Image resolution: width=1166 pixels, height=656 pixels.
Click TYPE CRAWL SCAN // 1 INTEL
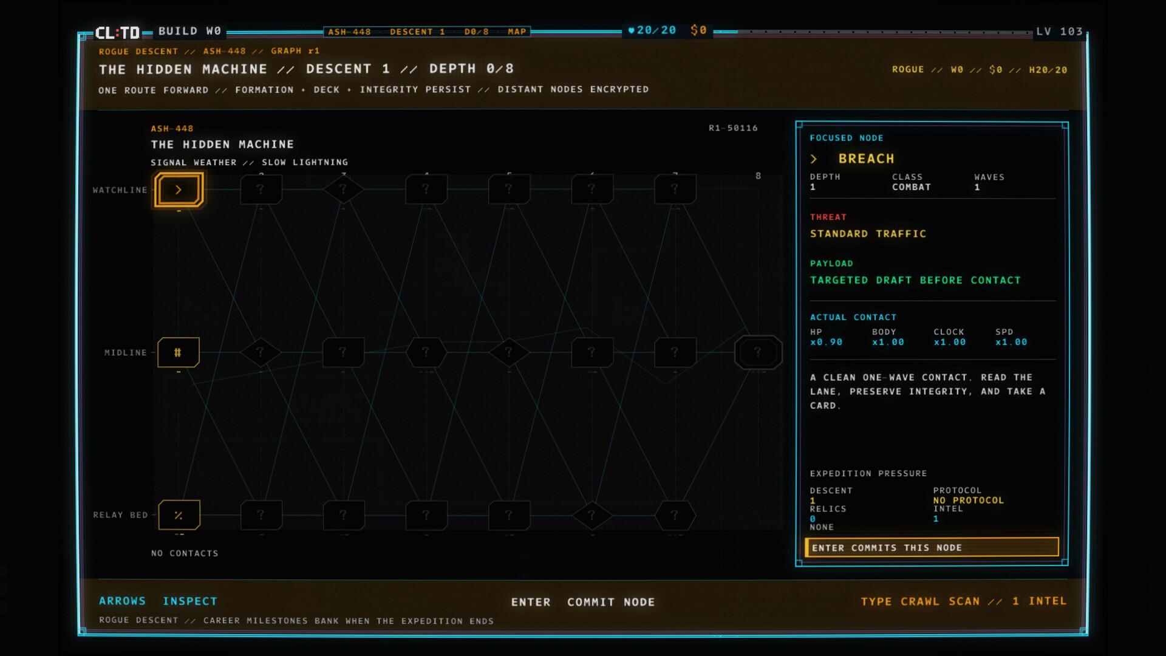pyautogui.click(x=963, y=601)
